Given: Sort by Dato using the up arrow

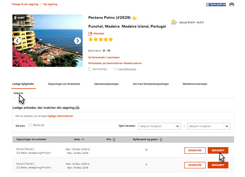Looking at the screenshot, I should (83, 139).
